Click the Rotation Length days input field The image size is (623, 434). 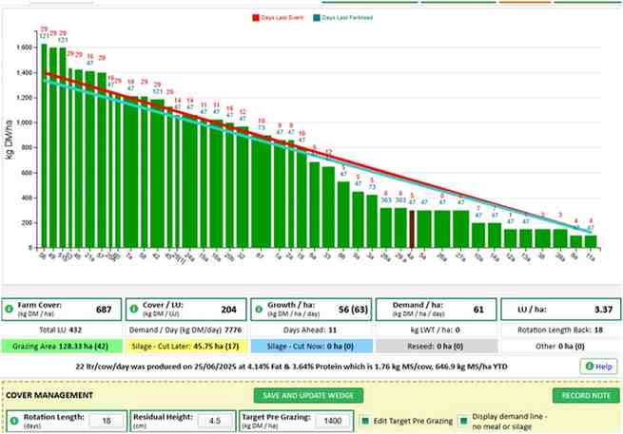tap(107, 421)
